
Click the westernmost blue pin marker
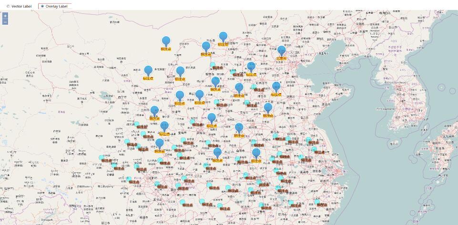coord(148,70)
